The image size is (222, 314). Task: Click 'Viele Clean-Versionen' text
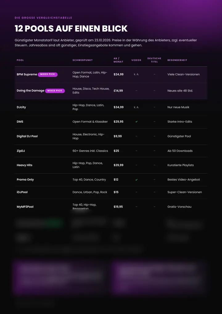tap(183, 74)
